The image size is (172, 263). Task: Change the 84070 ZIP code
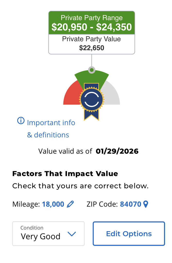[x=131, y=204]
